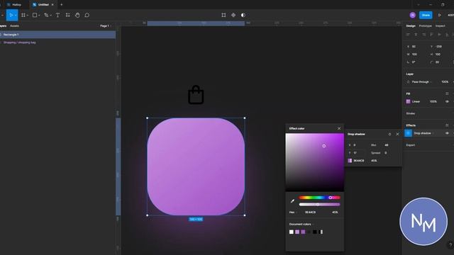Adjust the hue slider handle

pos(330,198)
